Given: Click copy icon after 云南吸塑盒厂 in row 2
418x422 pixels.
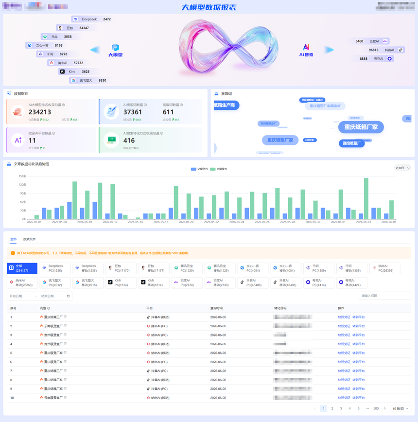Looking at the screenshot, I should 65,326.
